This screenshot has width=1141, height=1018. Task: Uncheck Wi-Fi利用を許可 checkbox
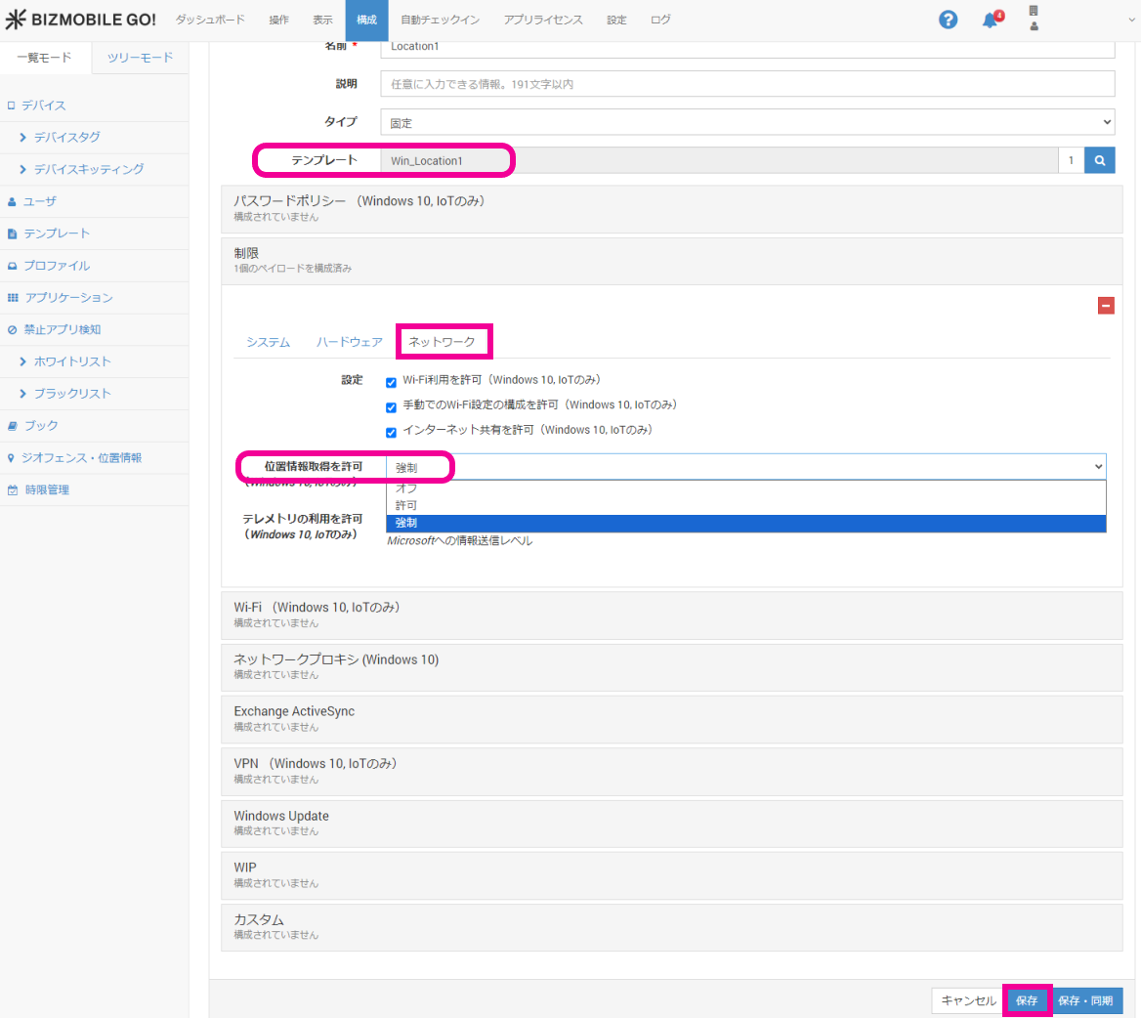click(391, 382)
